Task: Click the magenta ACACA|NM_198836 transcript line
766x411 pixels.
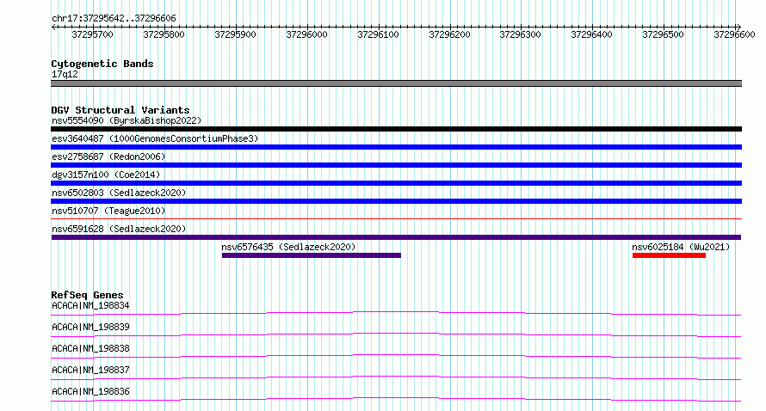Action: pos(396,399)
